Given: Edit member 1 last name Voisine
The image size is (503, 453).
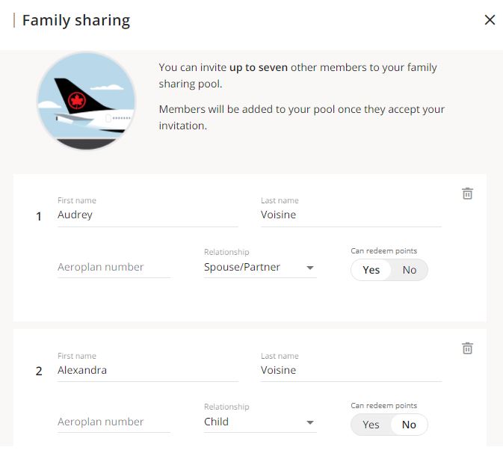Looking at the screenshot, I should click(x=350, y=215).
